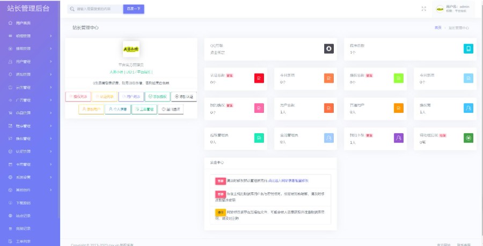The image size is (483, 246).
Task: Click the 添加用户 orange button
Action: click(x=91, y=109)
